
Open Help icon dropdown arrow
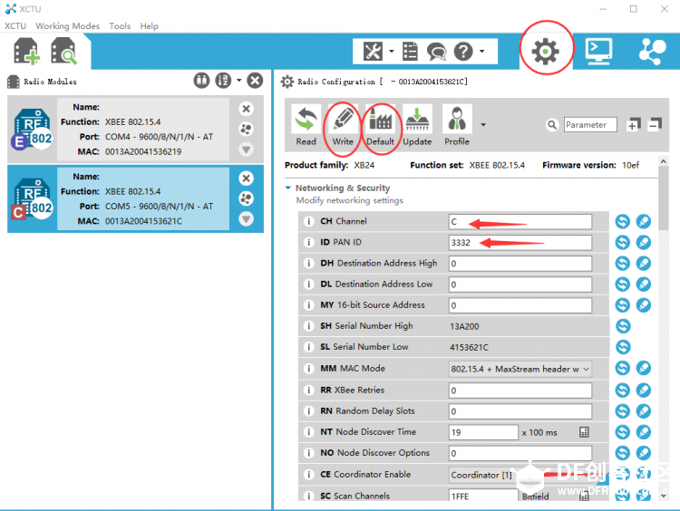point(481,51)
